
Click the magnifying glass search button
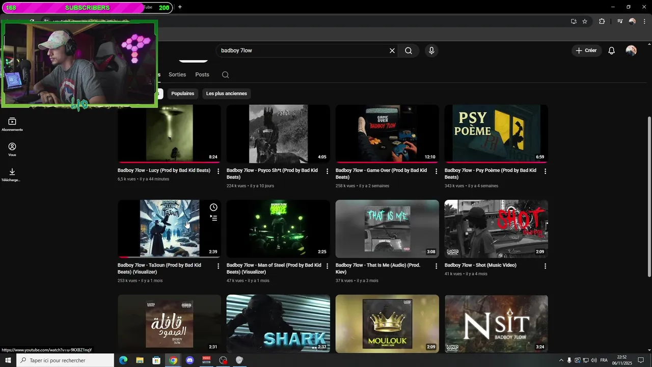pos(409,50)
